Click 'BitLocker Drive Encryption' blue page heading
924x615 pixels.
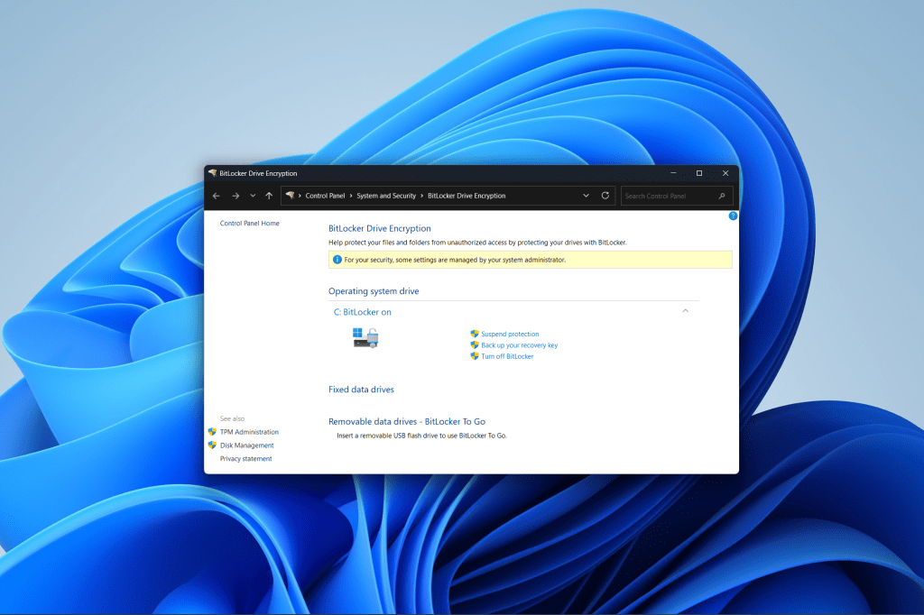(x=380, y=228)
